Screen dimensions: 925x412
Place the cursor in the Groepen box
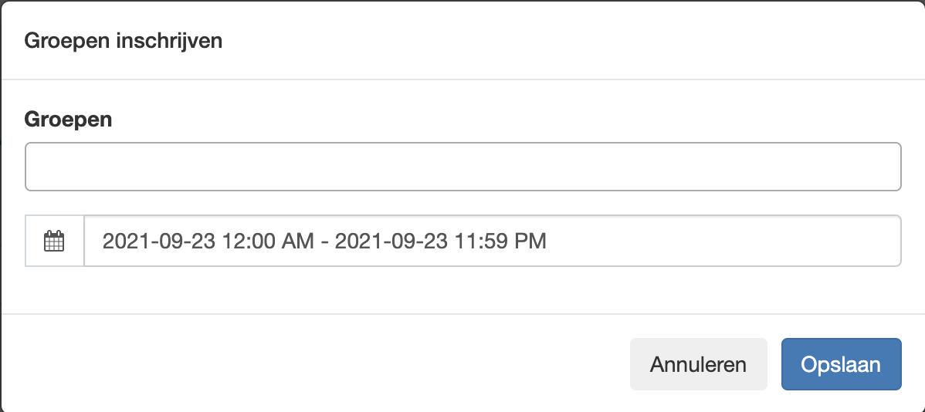point(463,167)
